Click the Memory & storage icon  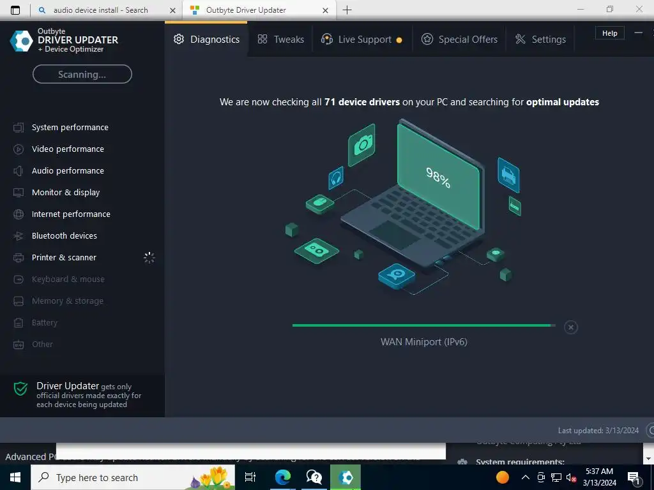click(x=19, y=301)
